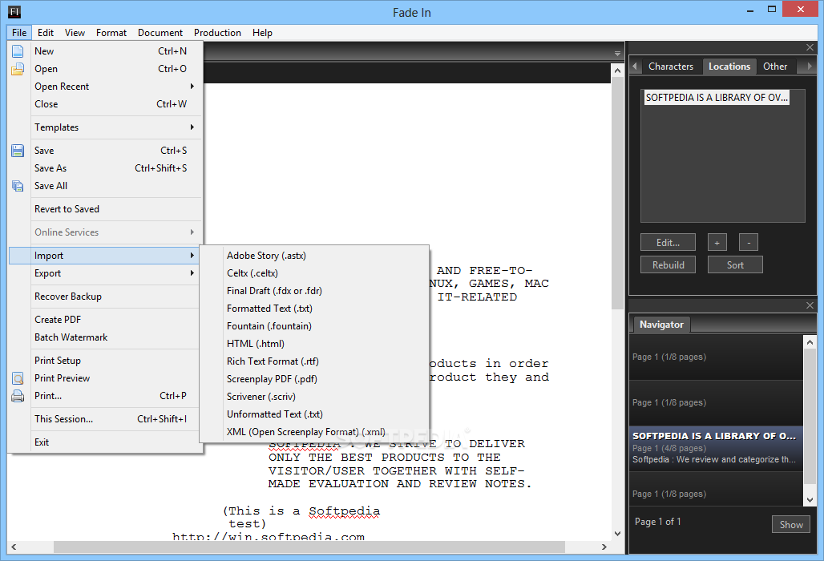The height and width of the screenshot is (561, 824).
Task: Open the Document menu
Action: tap(160, 33)
